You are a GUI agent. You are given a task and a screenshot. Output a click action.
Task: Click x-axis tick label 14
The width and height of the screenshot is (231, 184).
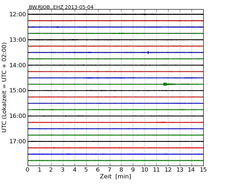[x=192, y=169]
